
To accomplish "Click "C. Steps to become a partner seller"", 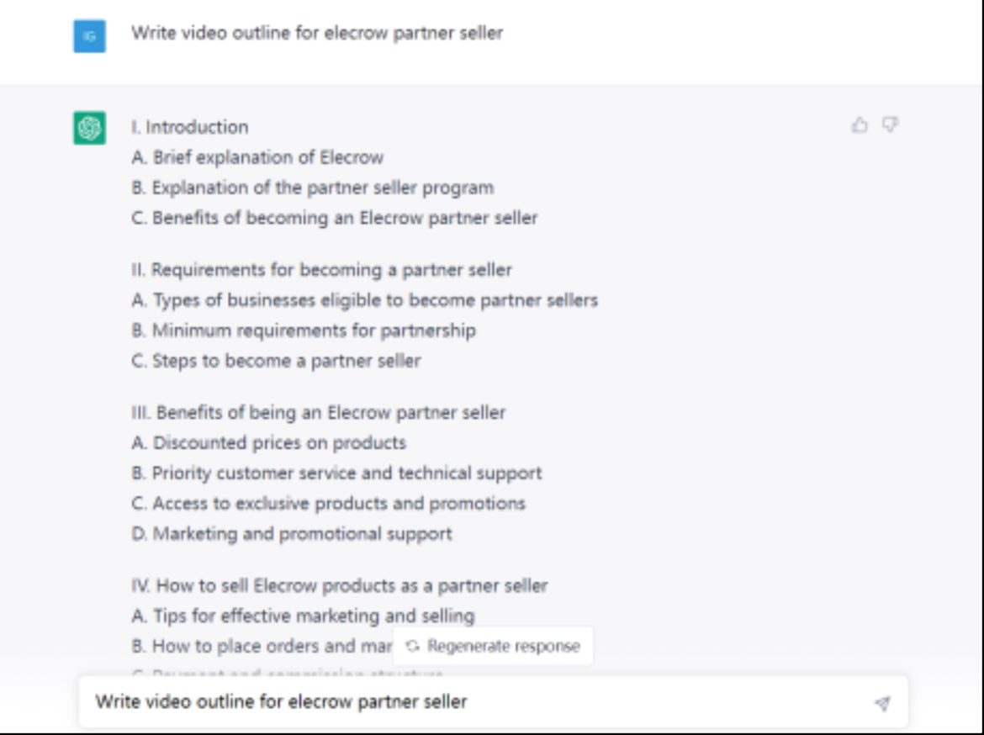I will click(x=276, y=361).
